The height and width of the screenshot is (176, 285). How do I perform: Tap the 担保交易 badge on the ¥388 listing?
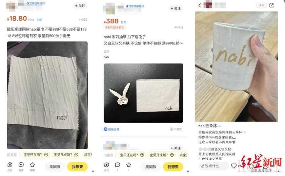point(111,129)
